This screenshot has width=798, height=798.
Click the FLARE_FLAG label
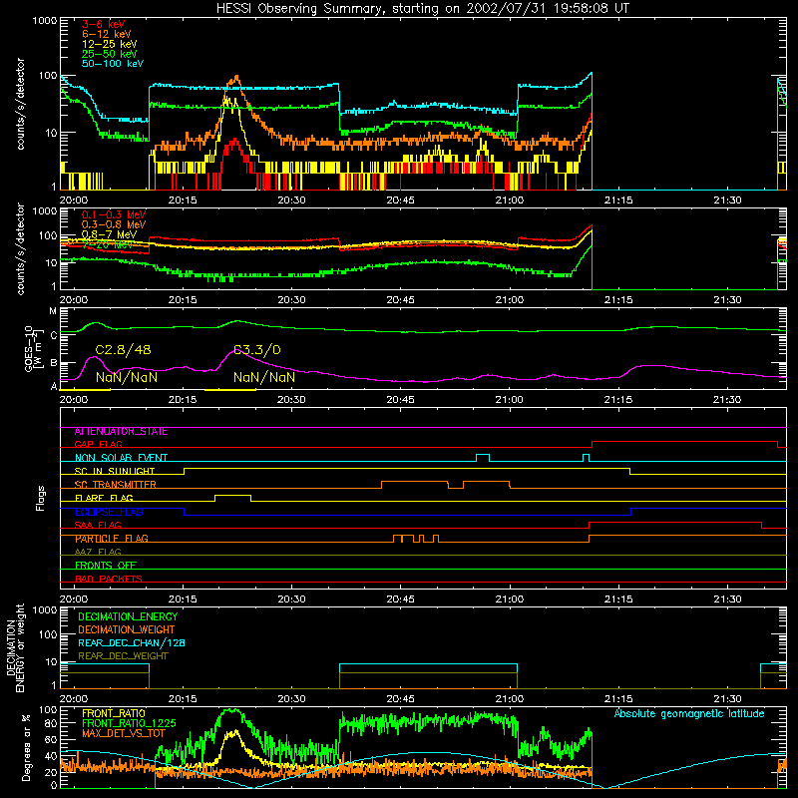click(x=104, y=498)
